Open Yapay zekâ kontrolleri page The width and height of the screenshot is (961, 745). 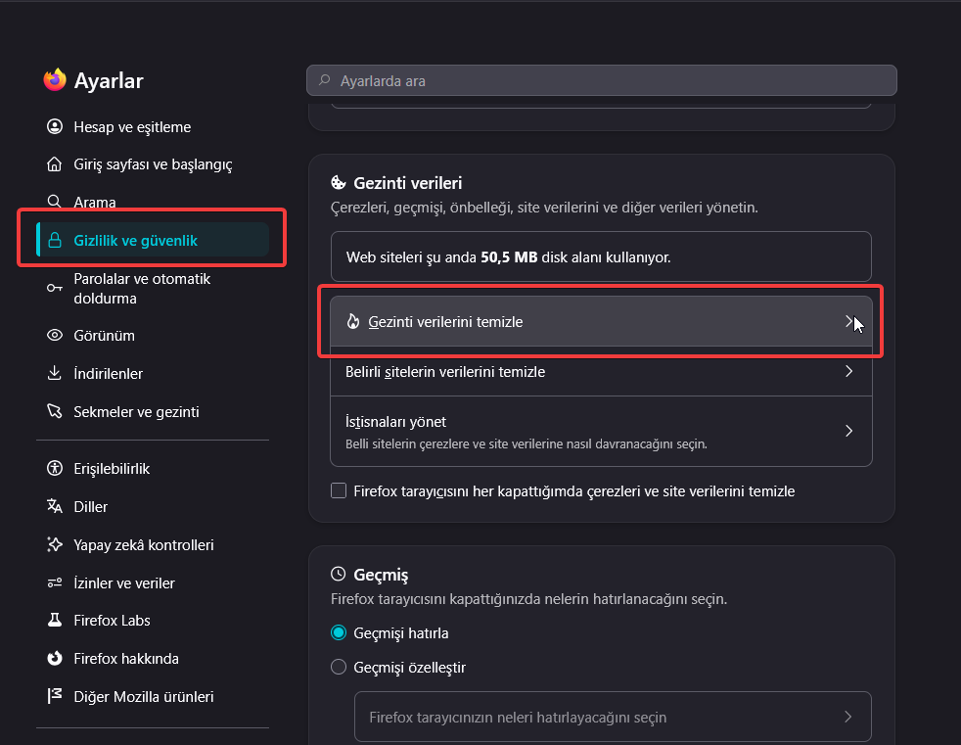tap(153, 544)
